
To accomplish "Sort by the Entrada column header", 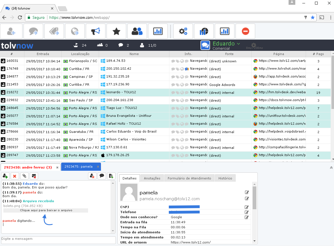I will coord(43,54).
